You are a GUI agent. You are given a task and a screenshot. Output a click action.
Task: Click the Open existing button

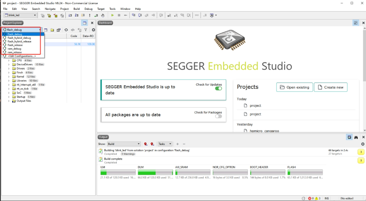pos(294,87)
